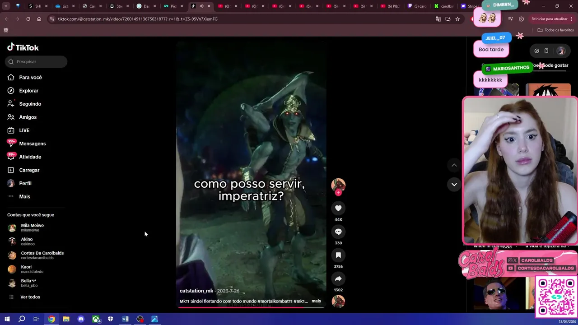Go to previous video up arrow

point(454,165)
